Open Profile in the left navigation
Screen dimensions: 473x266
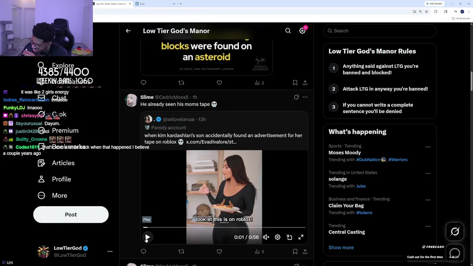54,179
